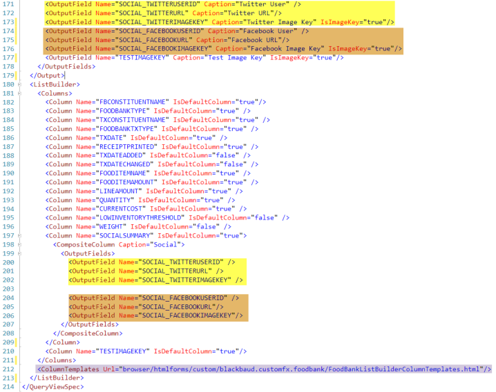496x392 pixels.
Task: Click the ColumnTemplates Url line
Action: [x=265, y=369]
